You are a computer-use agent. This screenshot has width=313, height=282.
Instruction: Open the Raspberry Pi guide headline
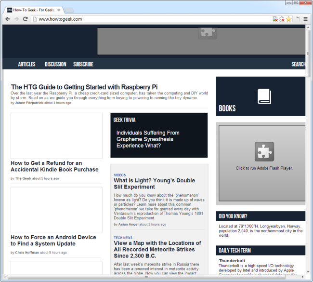(84, 87)
